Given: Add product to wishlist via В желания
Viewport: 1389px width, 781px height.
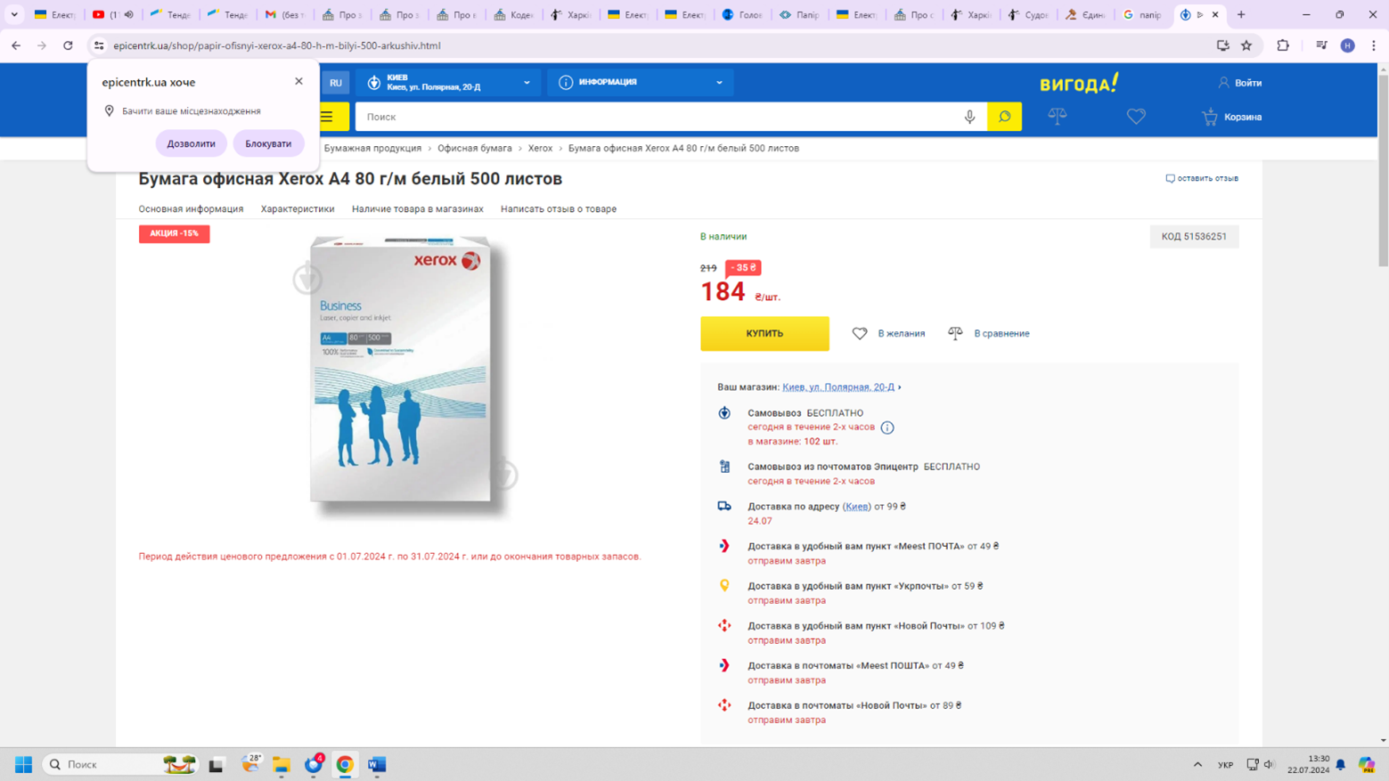Looking at the screenshot, I should [888, 333].
